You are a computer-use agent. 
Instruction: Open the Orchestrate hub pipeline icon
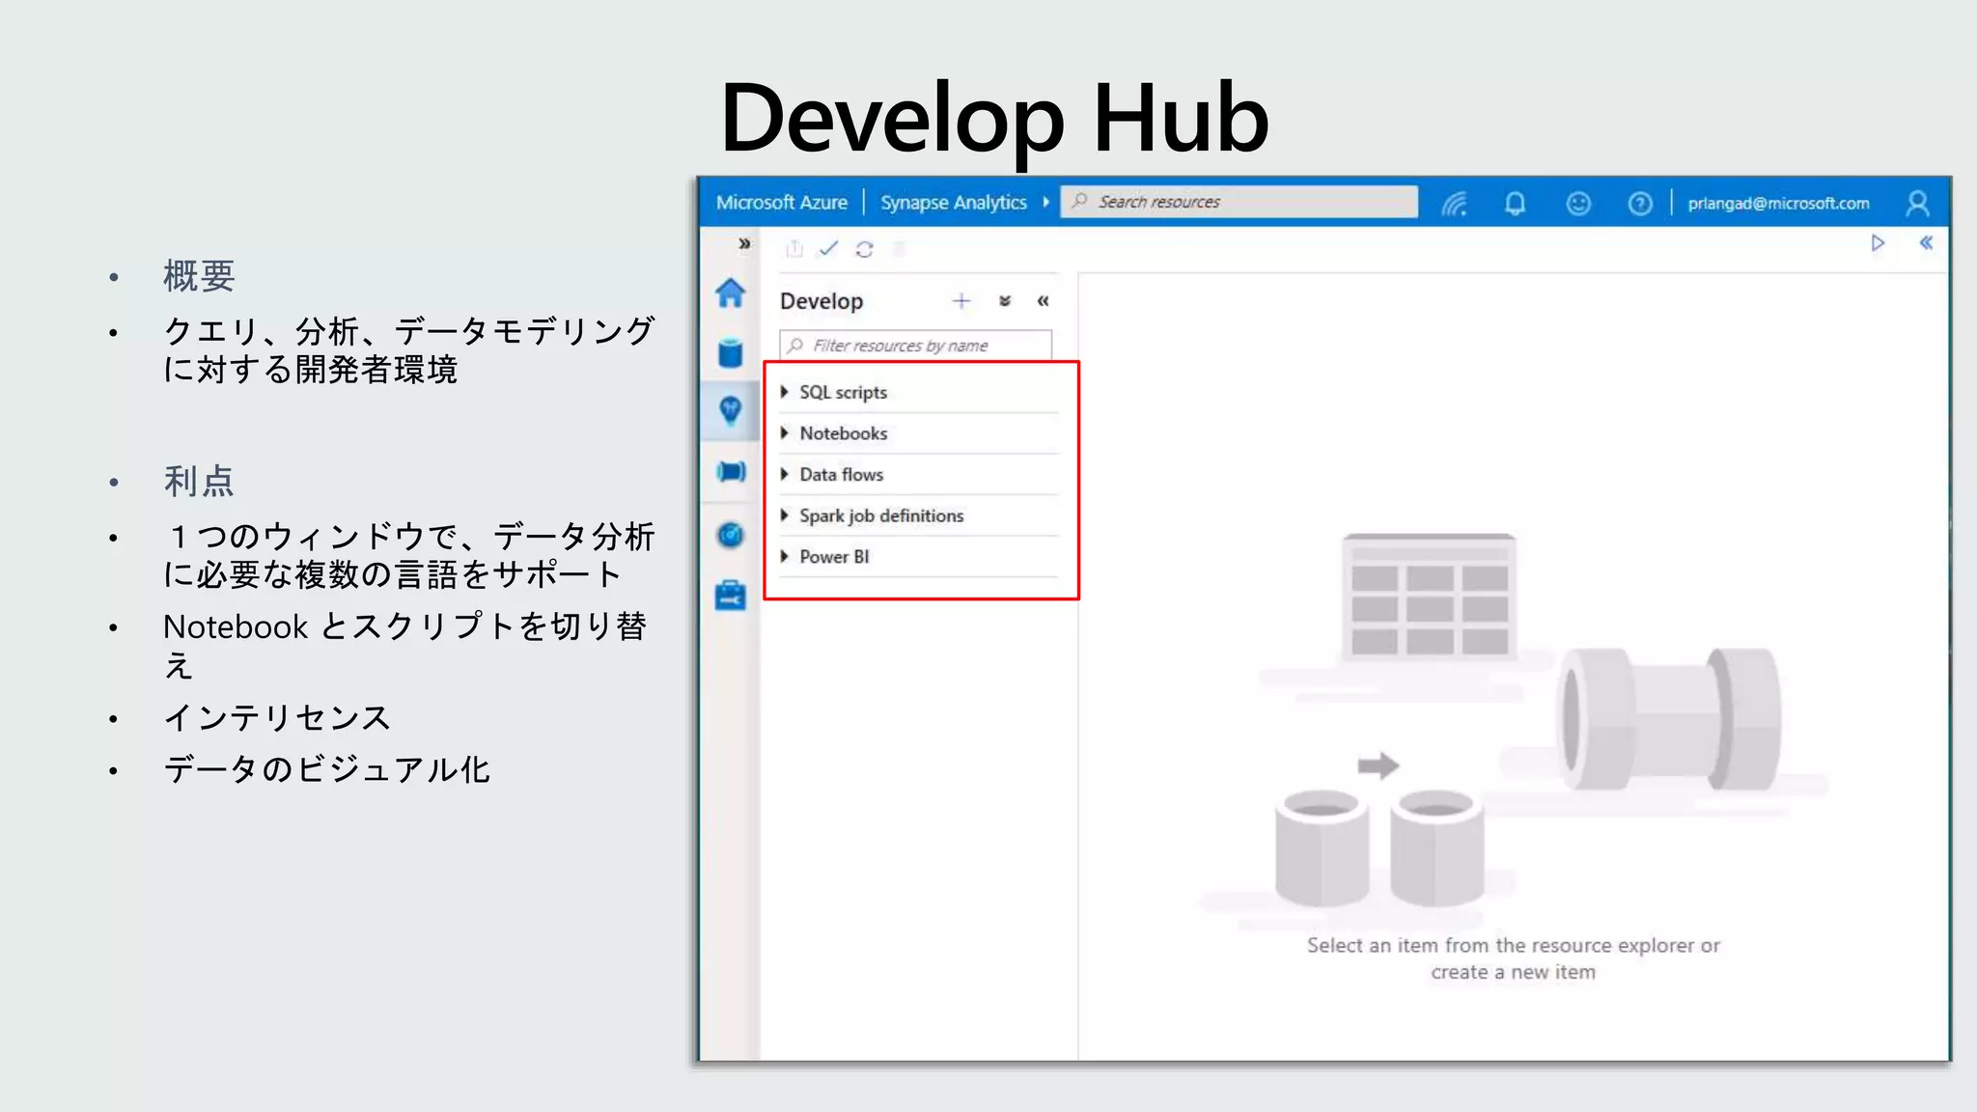tap(731, 472)
